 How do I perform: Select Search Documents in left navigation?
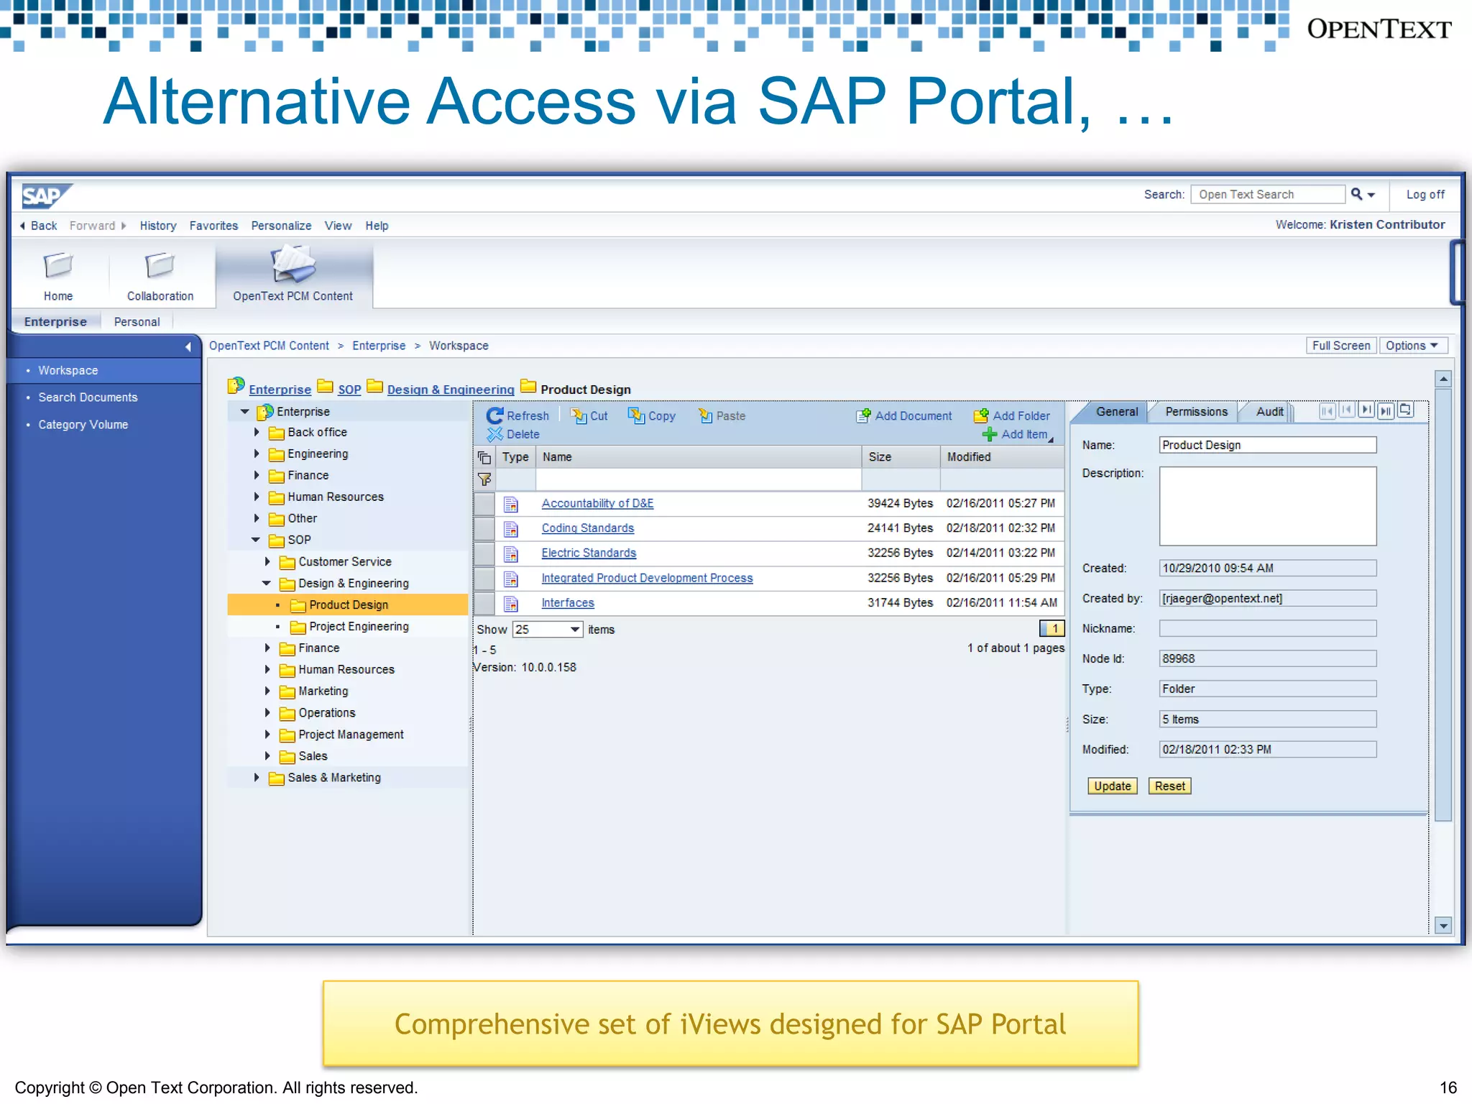click(x=88, y=397)
